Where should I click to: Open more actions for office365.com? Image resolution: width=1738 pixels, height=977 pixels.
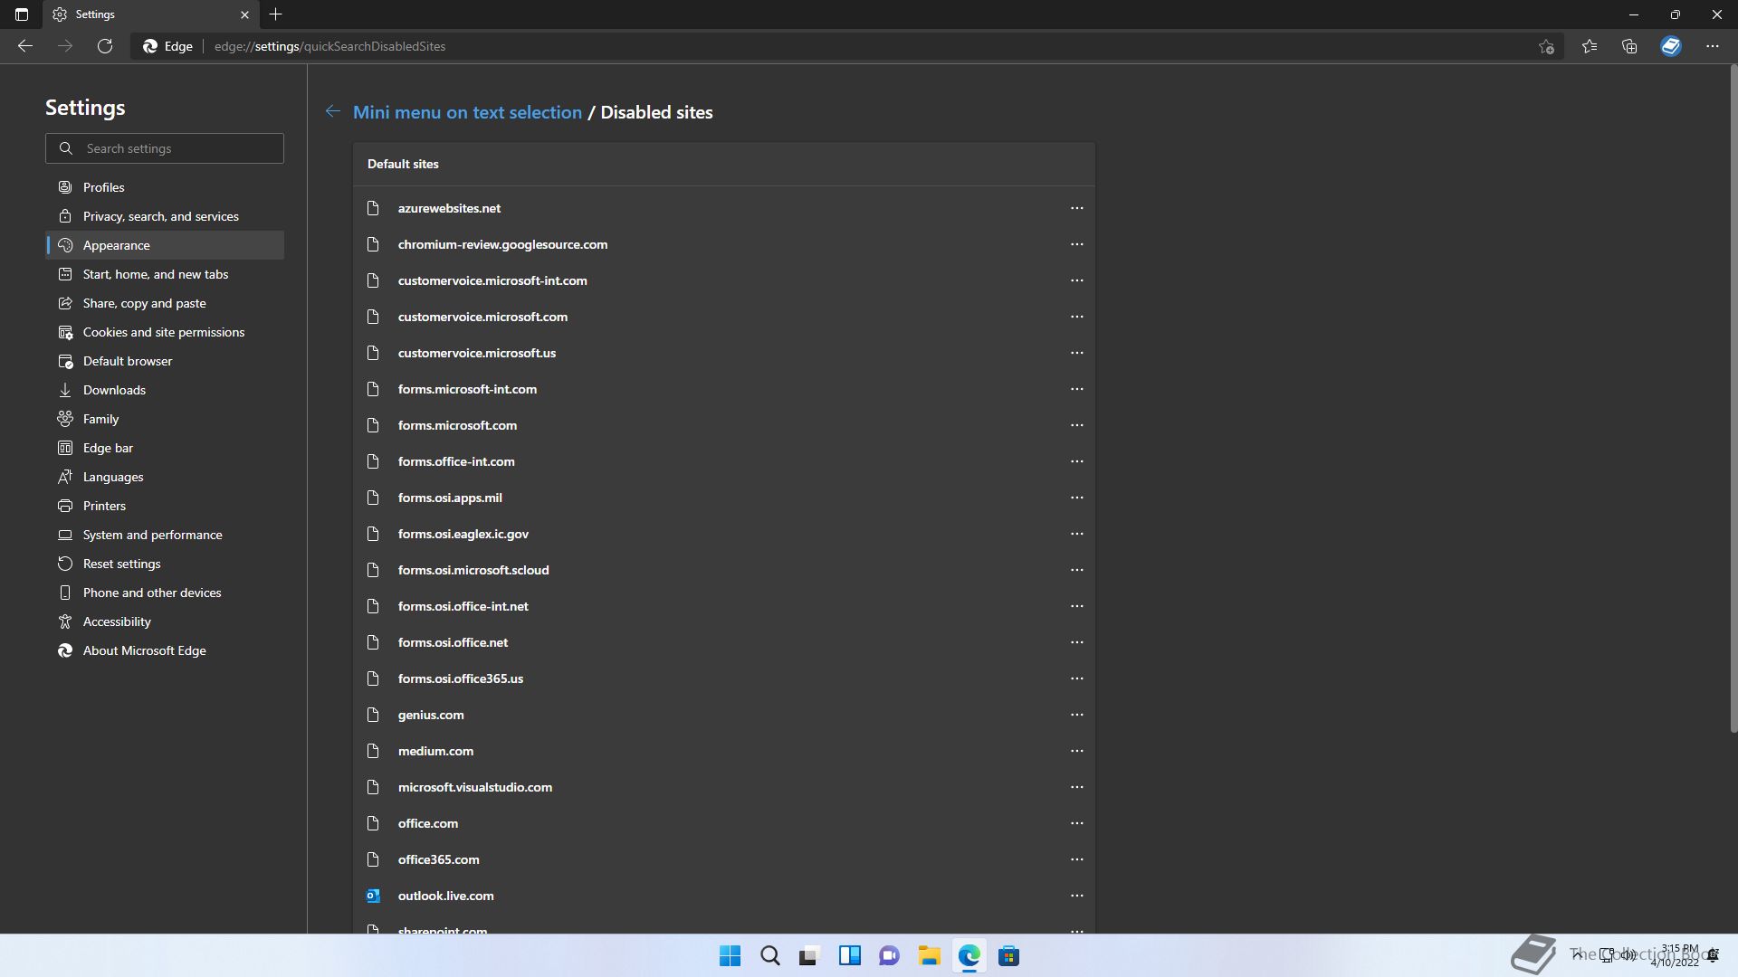coord(1076,859)
